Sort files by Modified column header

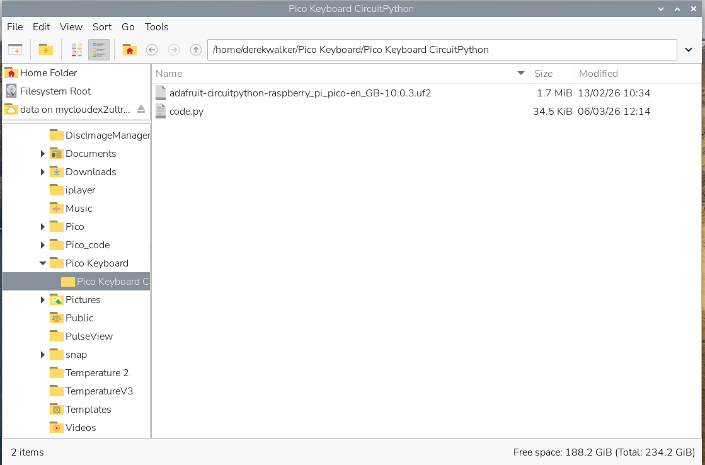tap(599, 74)
